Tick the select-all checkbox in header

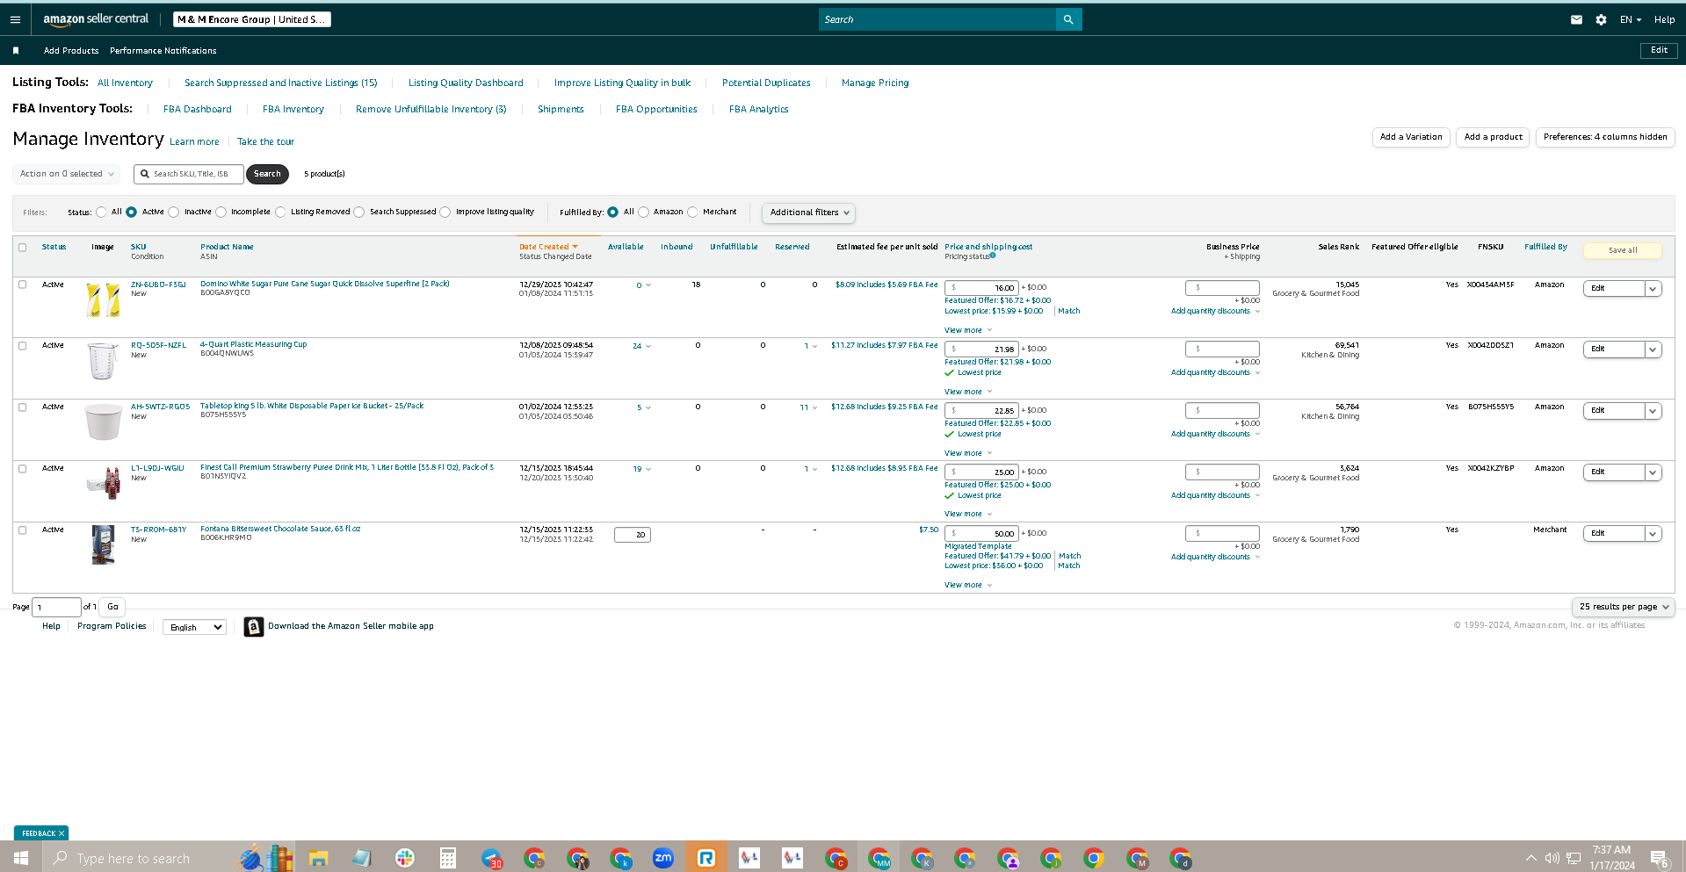pyautogui.click(x=23, y=247)
